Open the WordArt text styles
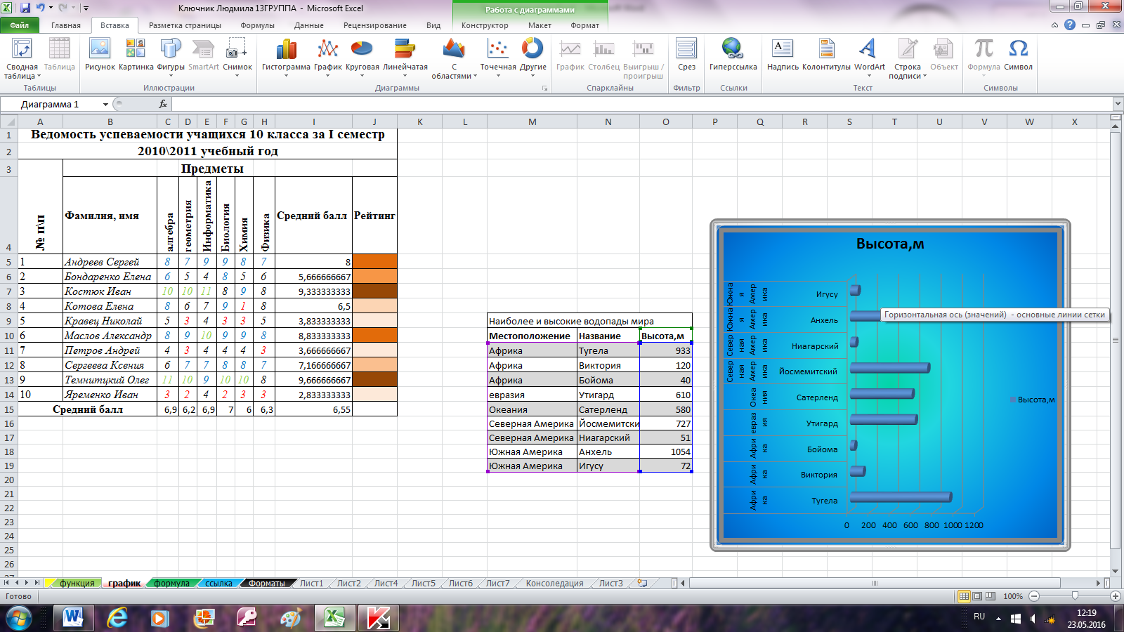Image resolution: width=1124 pixels, height=632 pixels. tap(869, 56)
